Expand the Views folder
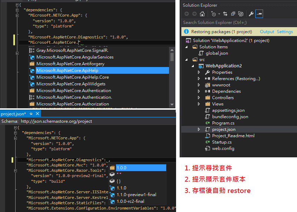The width and height of the screenshot is (297, 212). pyautogui.click(x=199, y=104)
